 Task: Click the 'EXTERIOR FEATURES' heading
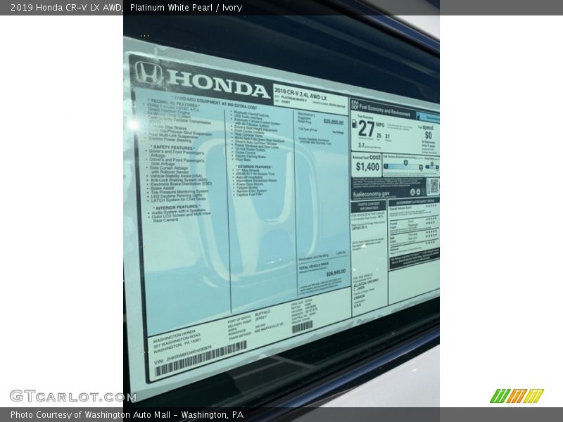(254, 167)
